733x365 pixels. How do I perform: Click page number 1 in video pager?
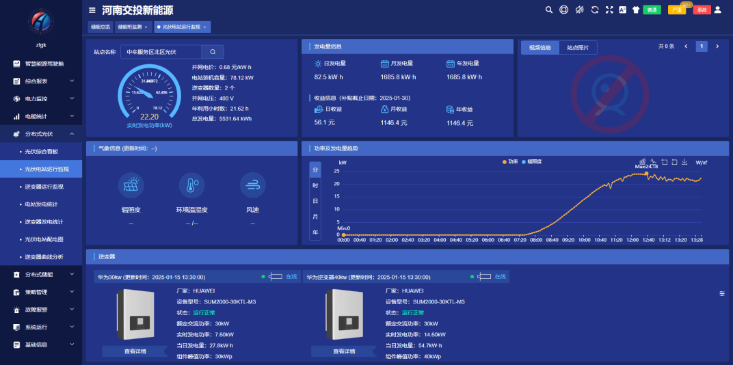coord(702,46)
